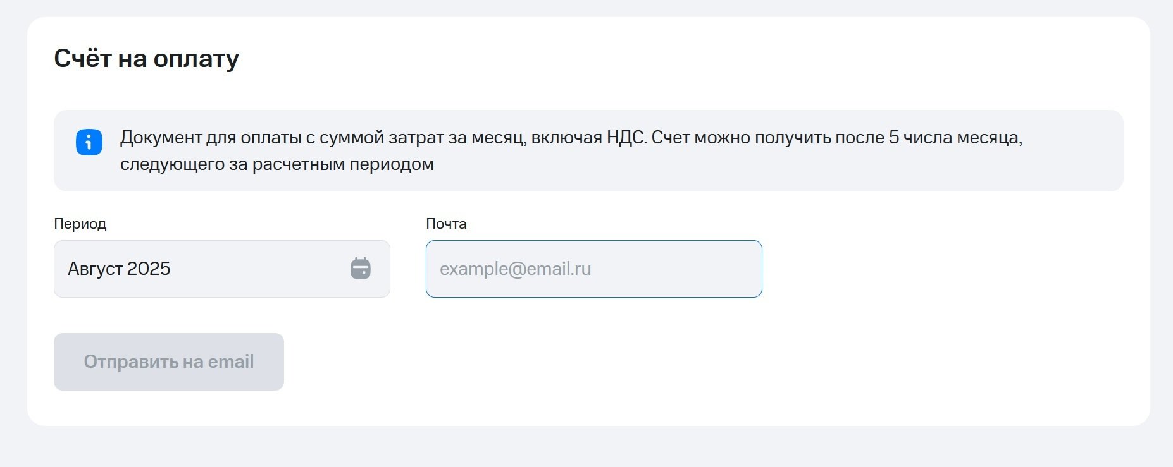Click the "Период" field label
This screenshot has width=1173, height=467.
[80, 224]
